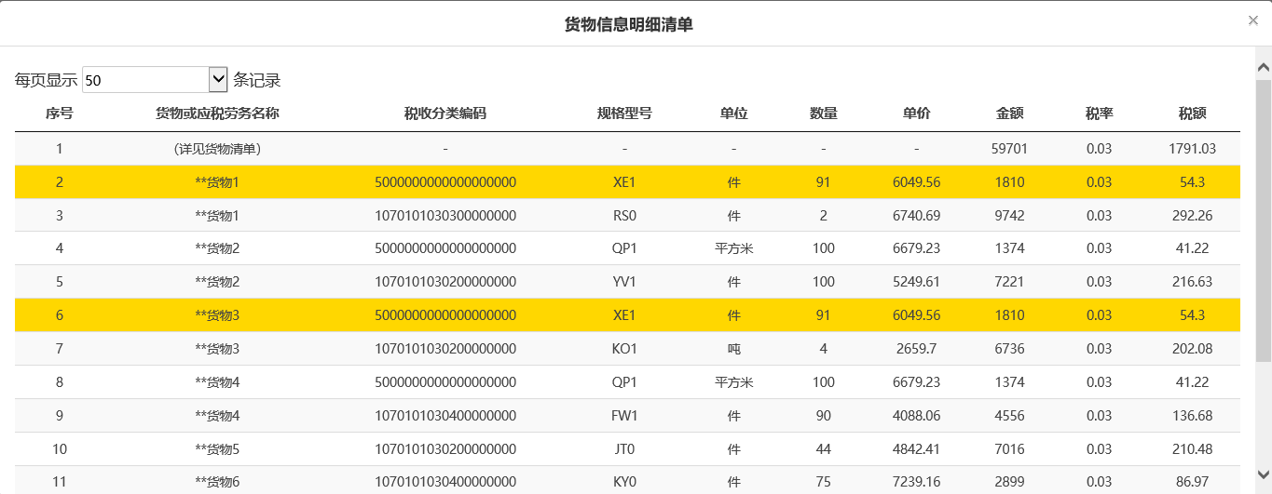Click tax amount 202.08
Viewport: 1272px width, 494px height.
coord(1193,349)
